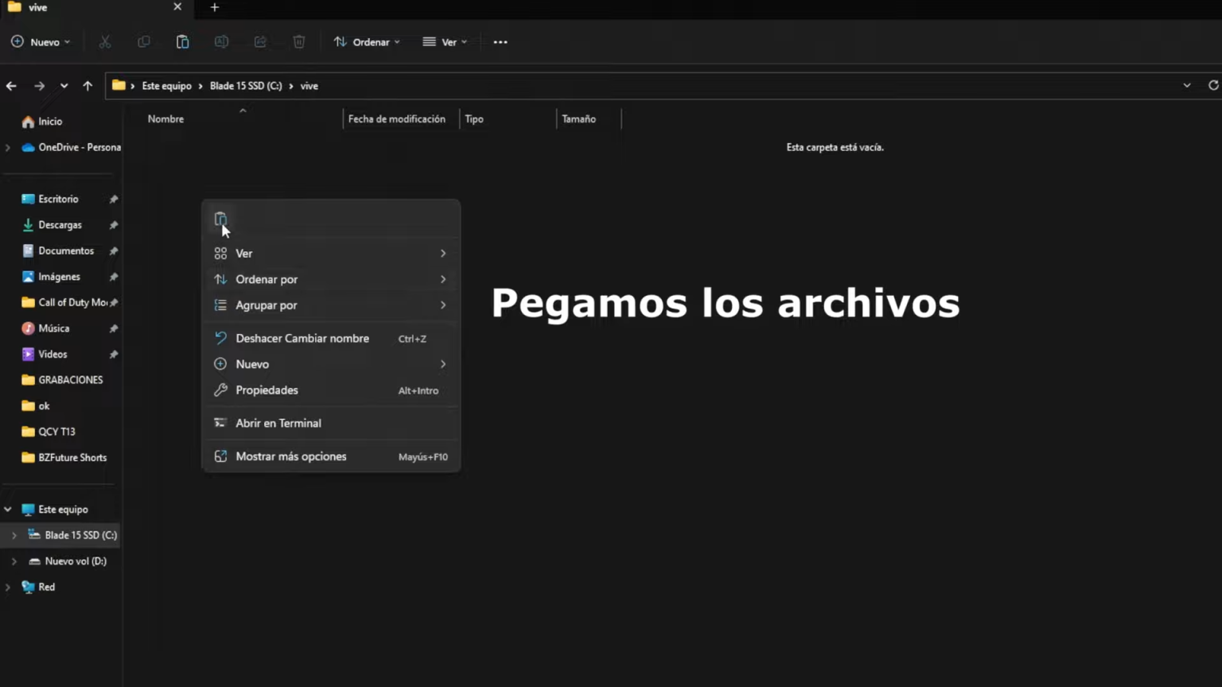This screenshot has height=687, width=1222.
Task: Click the Delete (trash) icon in the toolbar
Action: (299, 41)
